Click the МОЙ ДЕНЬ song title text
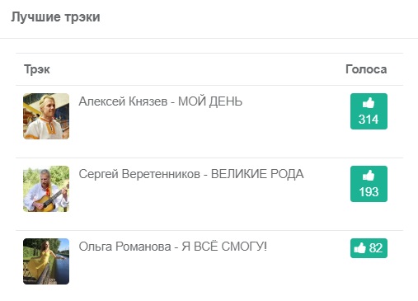This screenshot has height=301, width=418. [210, 101]
